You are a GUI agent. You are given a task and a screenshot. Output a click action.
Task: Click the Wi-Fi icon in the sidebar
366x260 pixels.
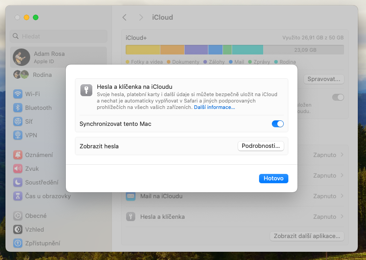click(x=18, y=94)
